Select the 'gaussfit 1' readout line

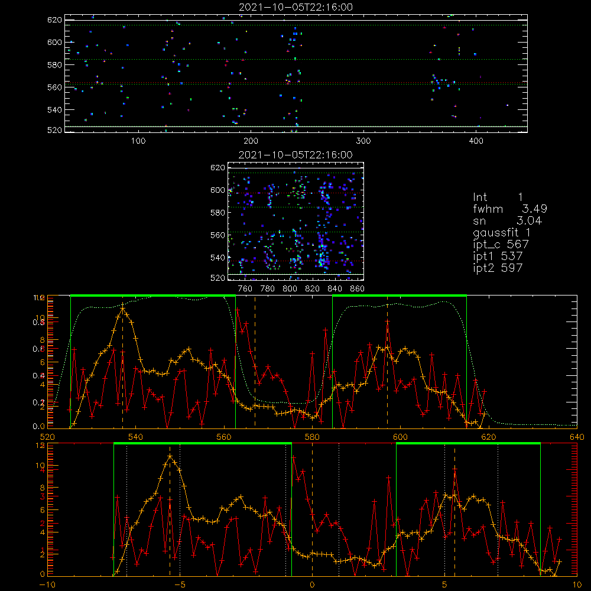502,232
